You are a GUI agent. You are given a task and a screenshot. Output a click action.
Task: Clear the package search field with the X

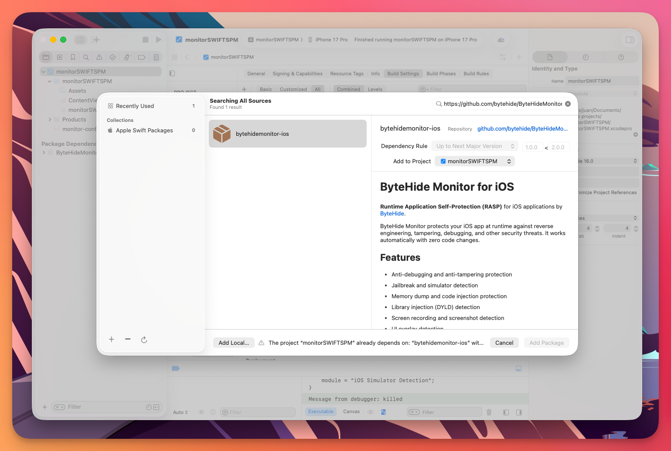(x=568, y=104)
